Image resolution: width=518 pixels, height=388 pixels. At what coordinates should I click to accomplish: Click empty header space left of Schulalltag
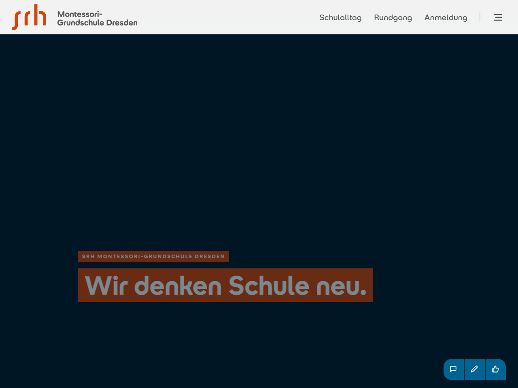point(227,17)
